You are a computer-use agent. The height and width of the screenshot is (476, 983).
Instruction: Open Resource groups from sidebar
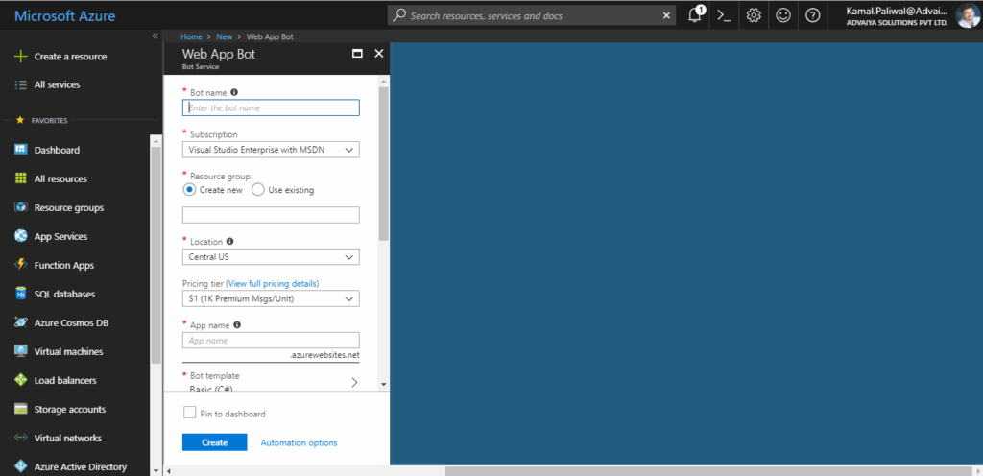pos(69,208)
